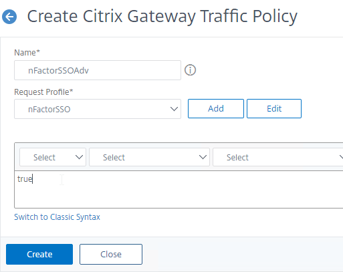The width and height of the screenshot is (343, 272).
Task: Click the Create Citrix Gateway Traffic Policy heading
Action: click(x=162, y=17)
